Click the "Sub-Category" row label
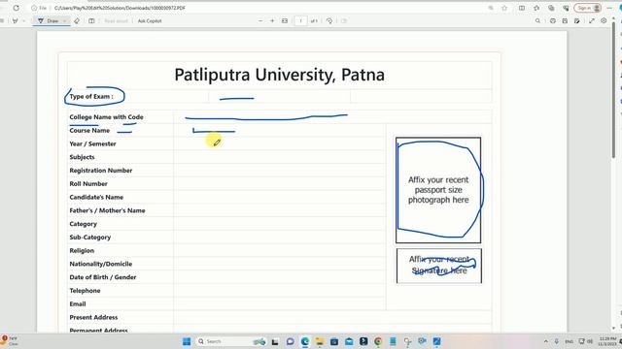Image resolution: width=622 pixels, height=349 pixels. pos(90,238)
